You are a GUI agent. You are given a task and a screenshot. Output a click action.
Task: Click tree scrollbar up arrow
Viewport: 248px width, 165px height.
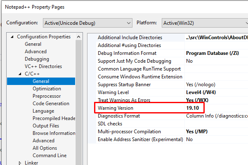click(x=78, y=37)
